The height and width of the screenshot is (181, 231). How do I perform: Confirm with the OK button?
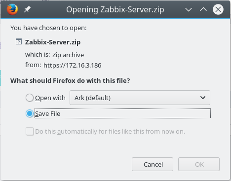pos(199,164)
